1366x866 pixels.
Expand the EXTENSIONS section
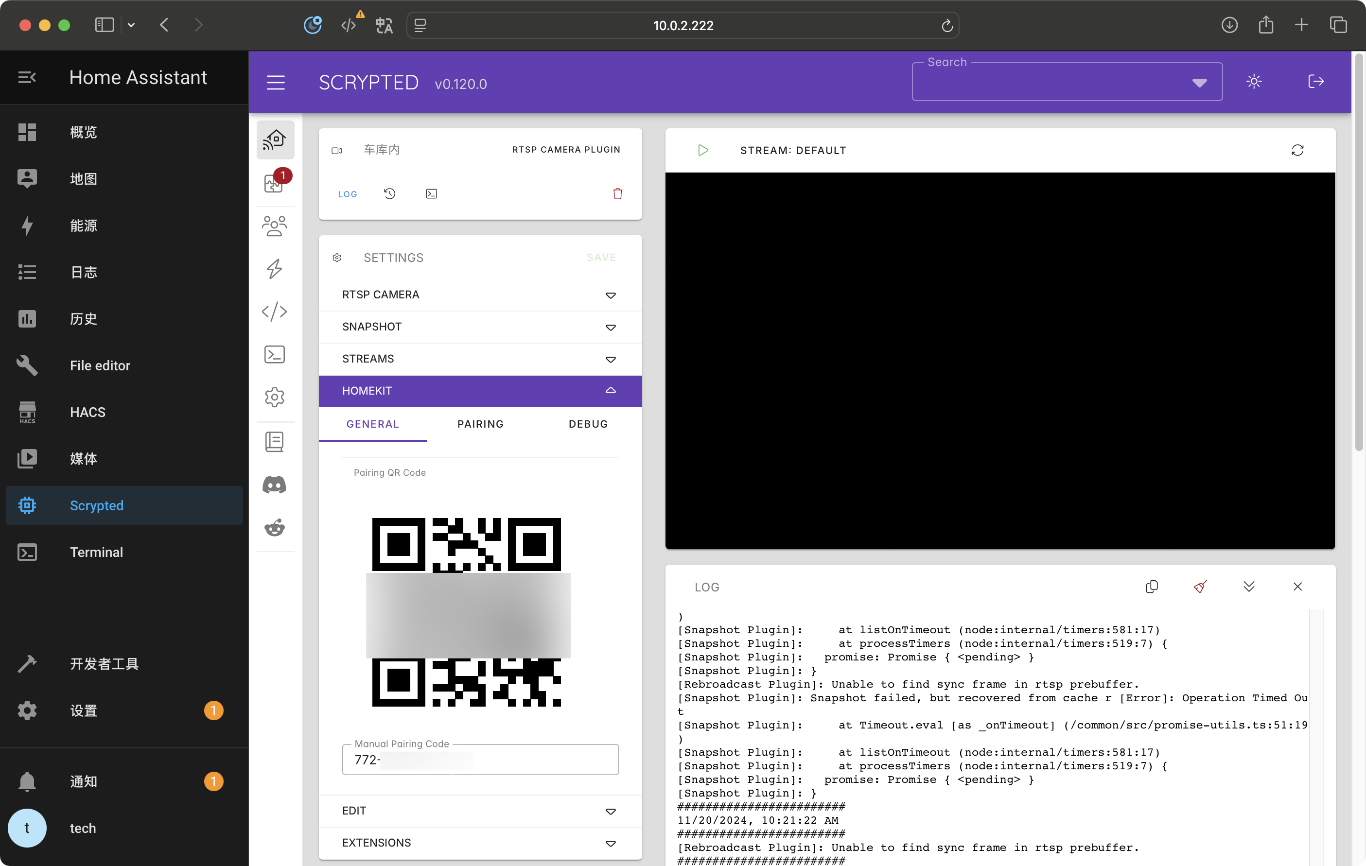click(x=480, y=843)
